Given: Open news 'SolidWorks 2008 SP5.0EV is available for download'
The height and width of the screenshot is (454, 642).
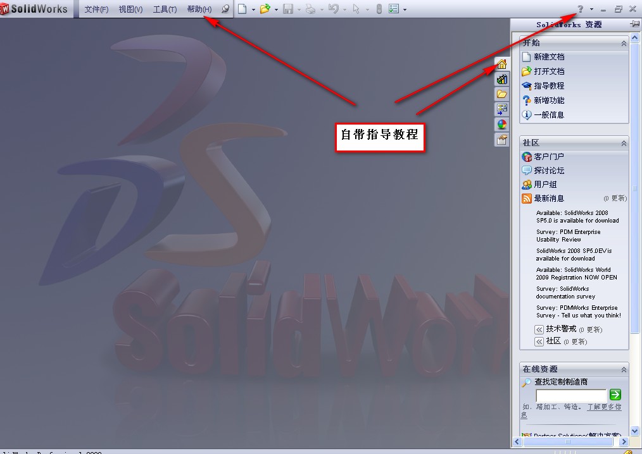Looking at the screenshot, I should (x=574, y=254).
